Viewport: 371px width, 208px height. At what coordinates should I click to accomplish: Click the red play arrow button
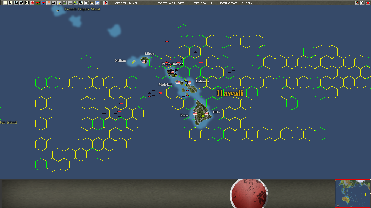point(105,3)
